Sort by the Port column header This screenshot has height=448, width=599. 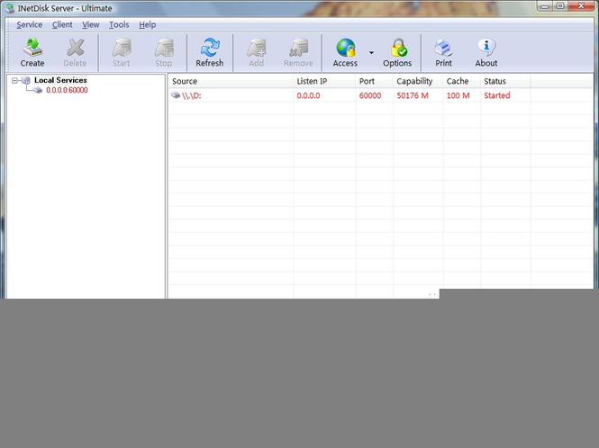coord(375,81)
